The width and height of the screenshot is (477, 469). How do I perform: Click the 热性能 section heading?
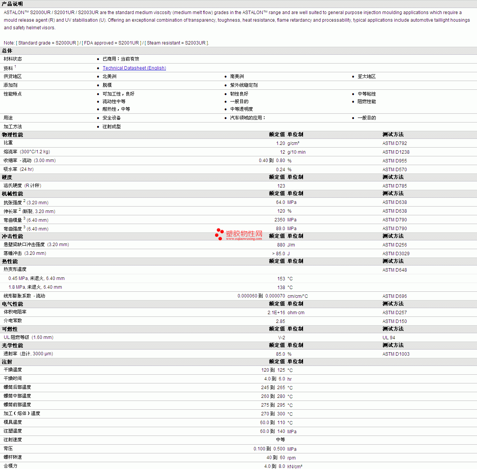pyautogui.click(x=10, y=261)
